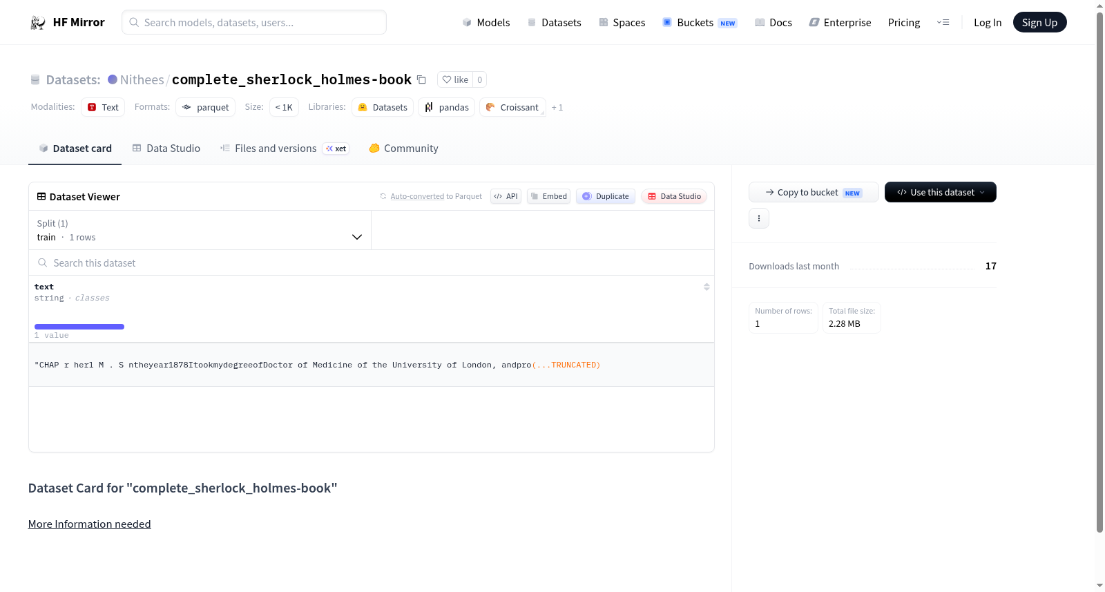This screenshot has width=1105, height=592.
Task: Click the Log In link
Action: pos(988,23)
